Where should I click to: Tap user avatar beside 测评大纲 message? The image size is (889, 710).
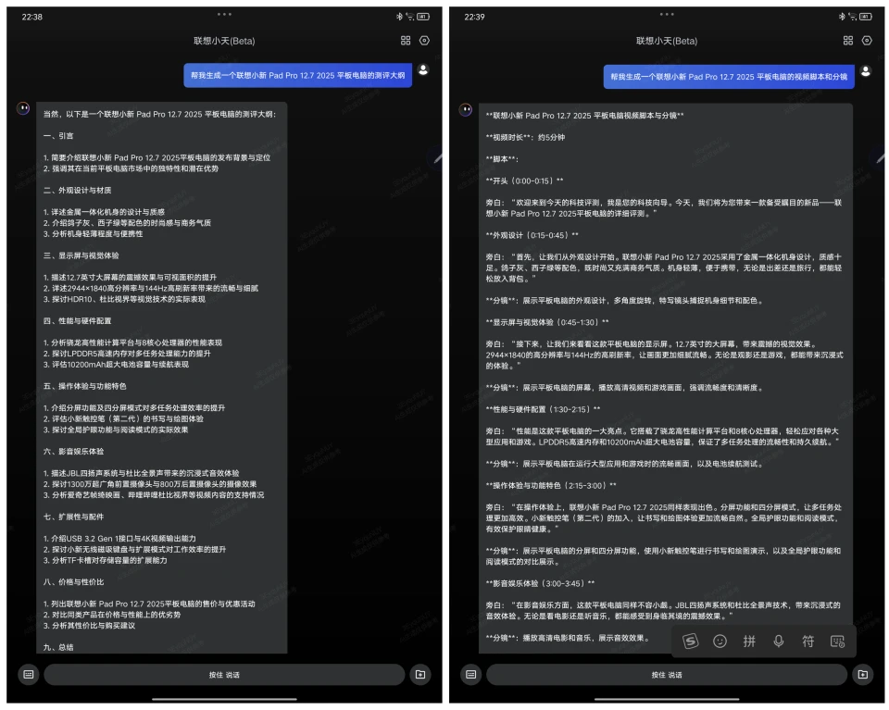(423, 69)
